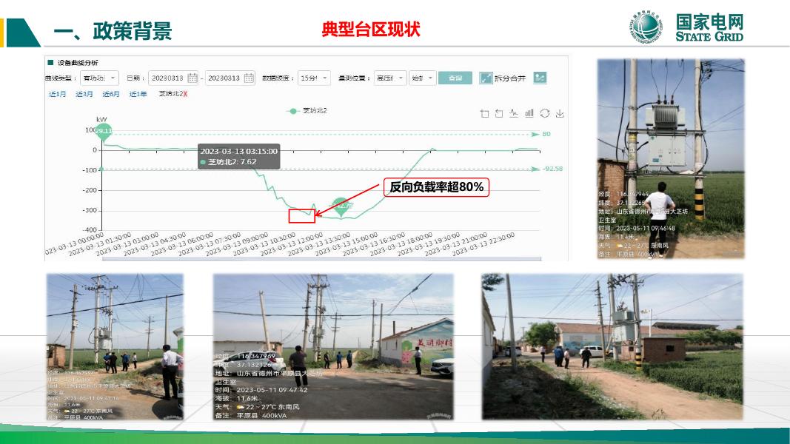This screenshot has width=790, height=444.
Task: Open the dropdown beside measurement position
Action: point(422,78)
